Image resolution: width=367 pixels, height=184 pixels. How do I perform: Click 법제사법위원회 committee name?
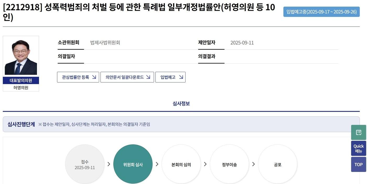click(x=105, y=42)
